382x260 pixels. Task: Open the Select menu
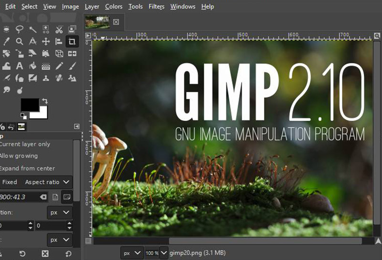(29, 7)
